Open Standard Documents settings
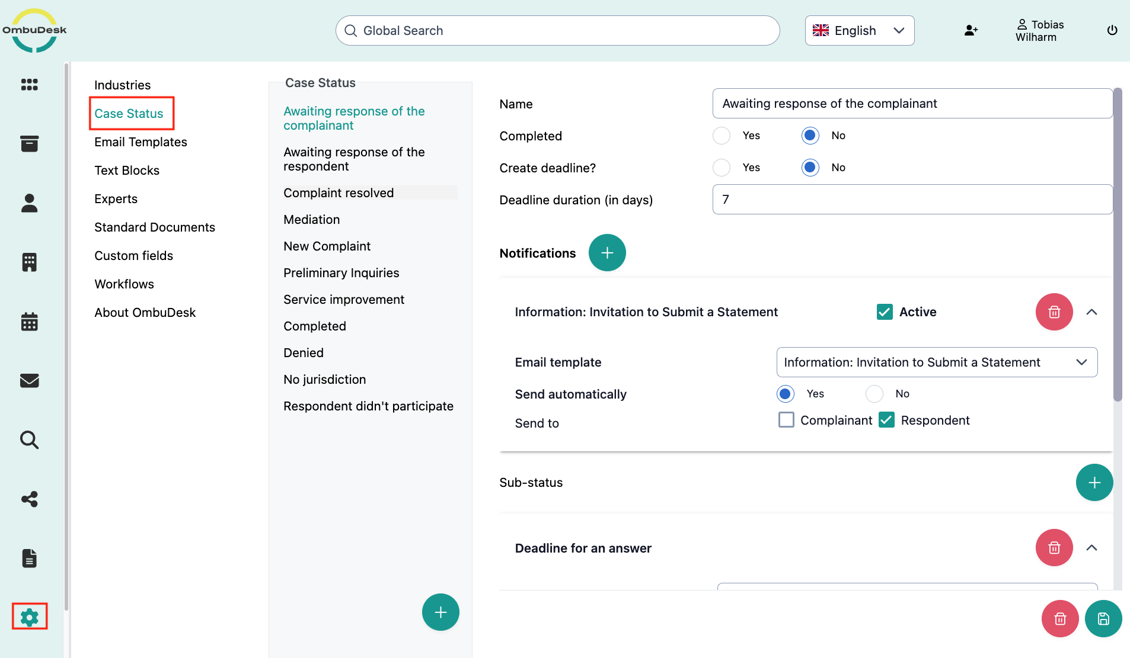The width and height of the screenshot is (1130, 658). 155,227
